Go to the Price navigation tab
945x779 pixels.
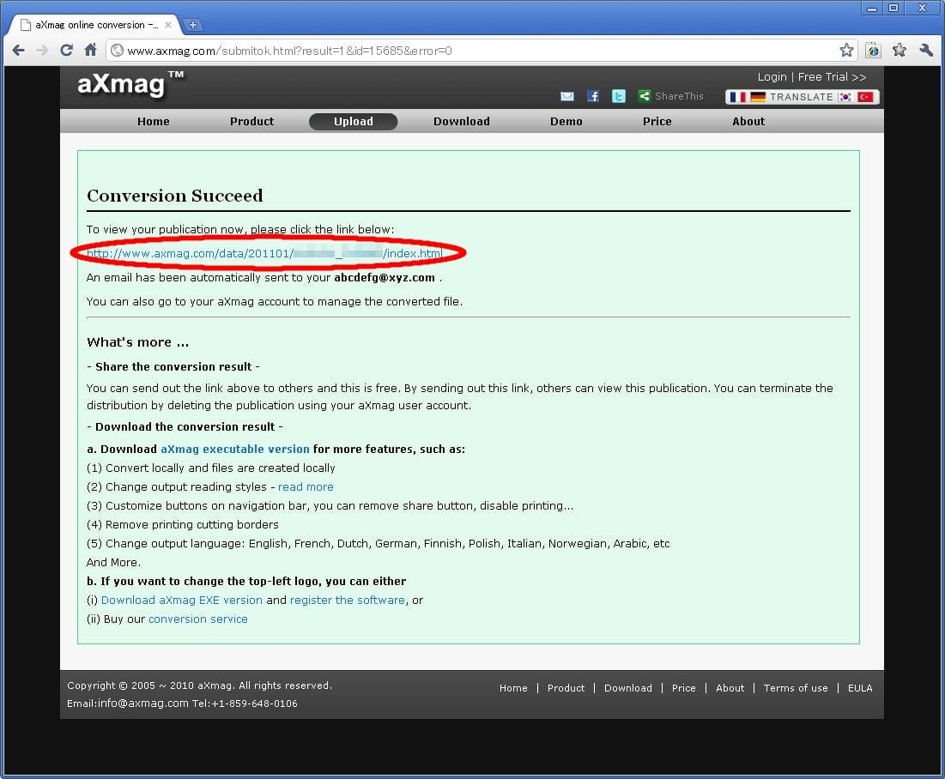tap(657, 122)
